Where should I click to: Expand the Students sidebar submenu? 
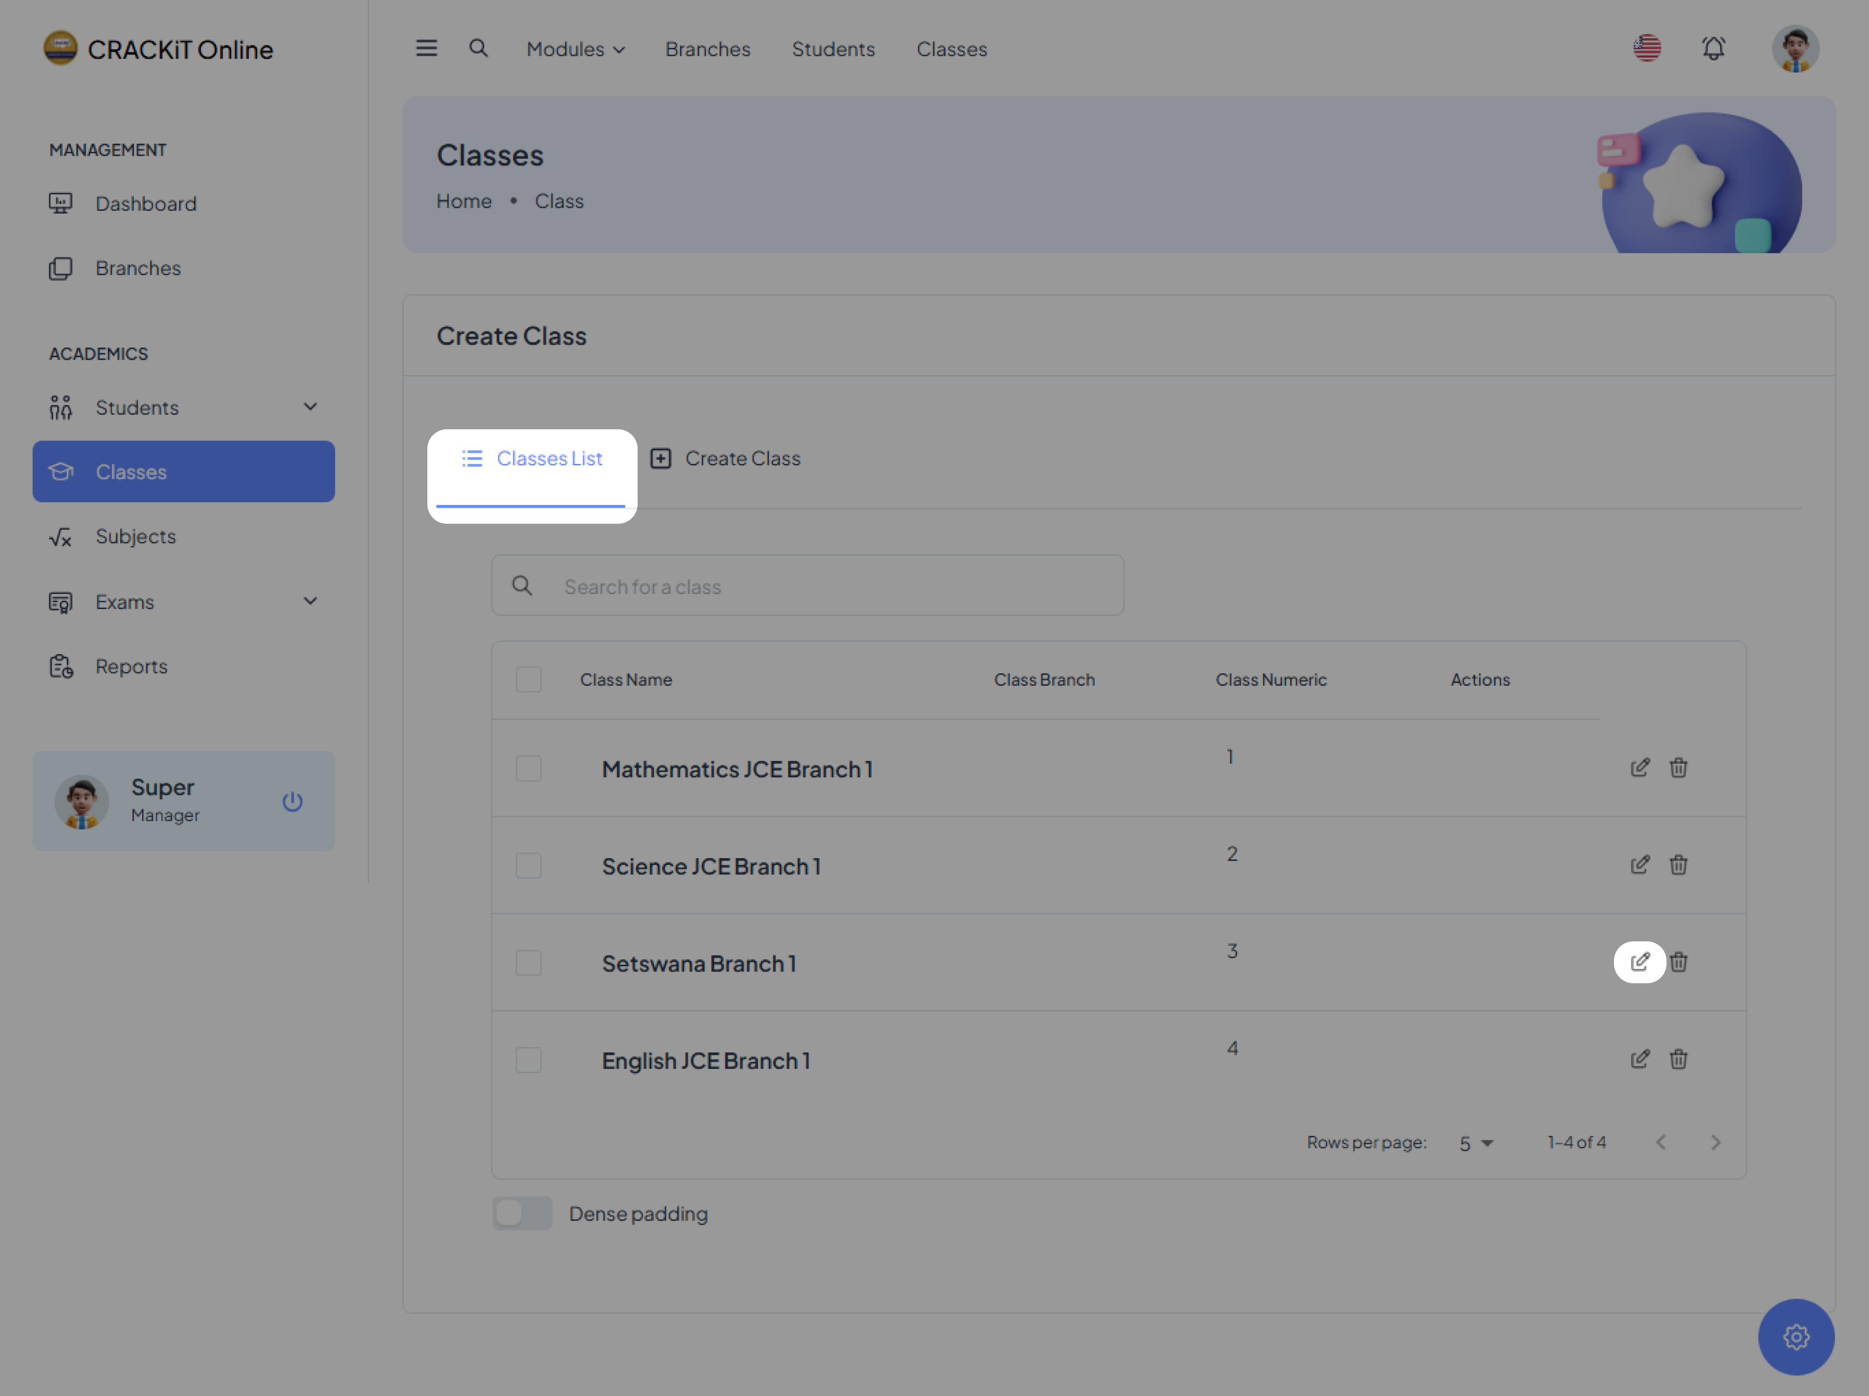point(310,407)
